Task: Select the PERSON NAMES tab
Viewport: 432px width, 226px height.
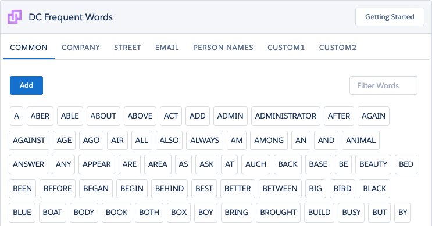Action: coord(223,48)
